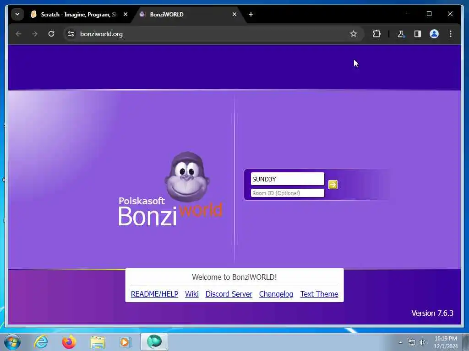Close the Scratch tab
Screen dimensions: 469x351
click(125, 14)
